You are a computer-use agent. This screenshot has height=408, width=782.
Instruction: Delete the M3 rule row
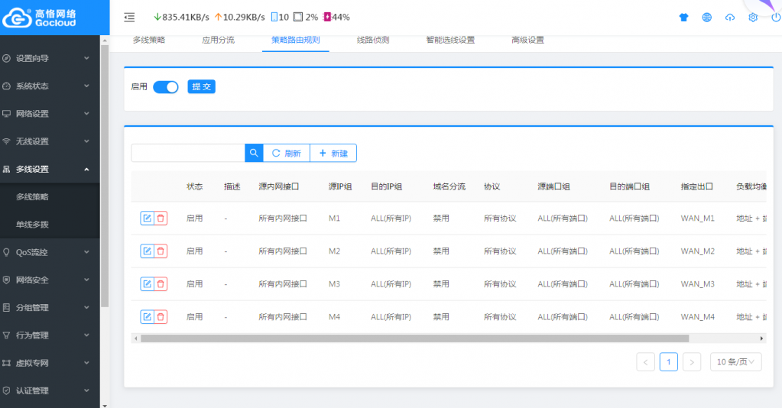click(x=161, y=283)
